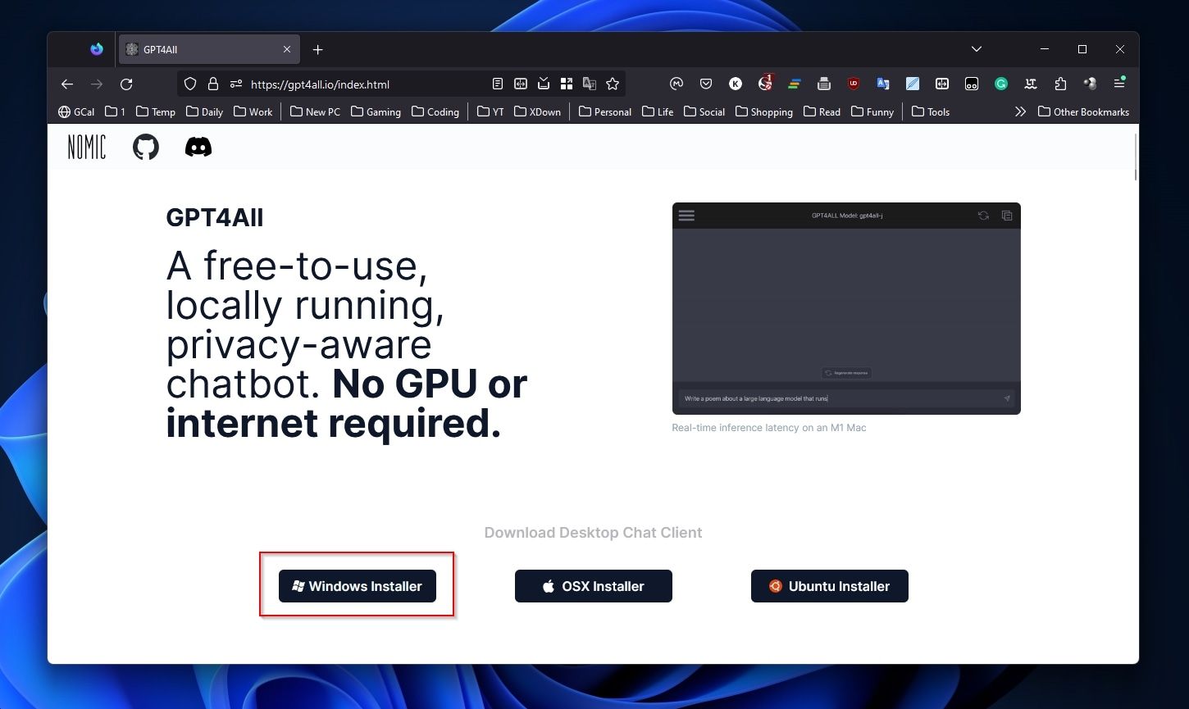Click the Google Translate extension icon
This screenshot has height=709, width=1189.
click(x=883, y=84)
